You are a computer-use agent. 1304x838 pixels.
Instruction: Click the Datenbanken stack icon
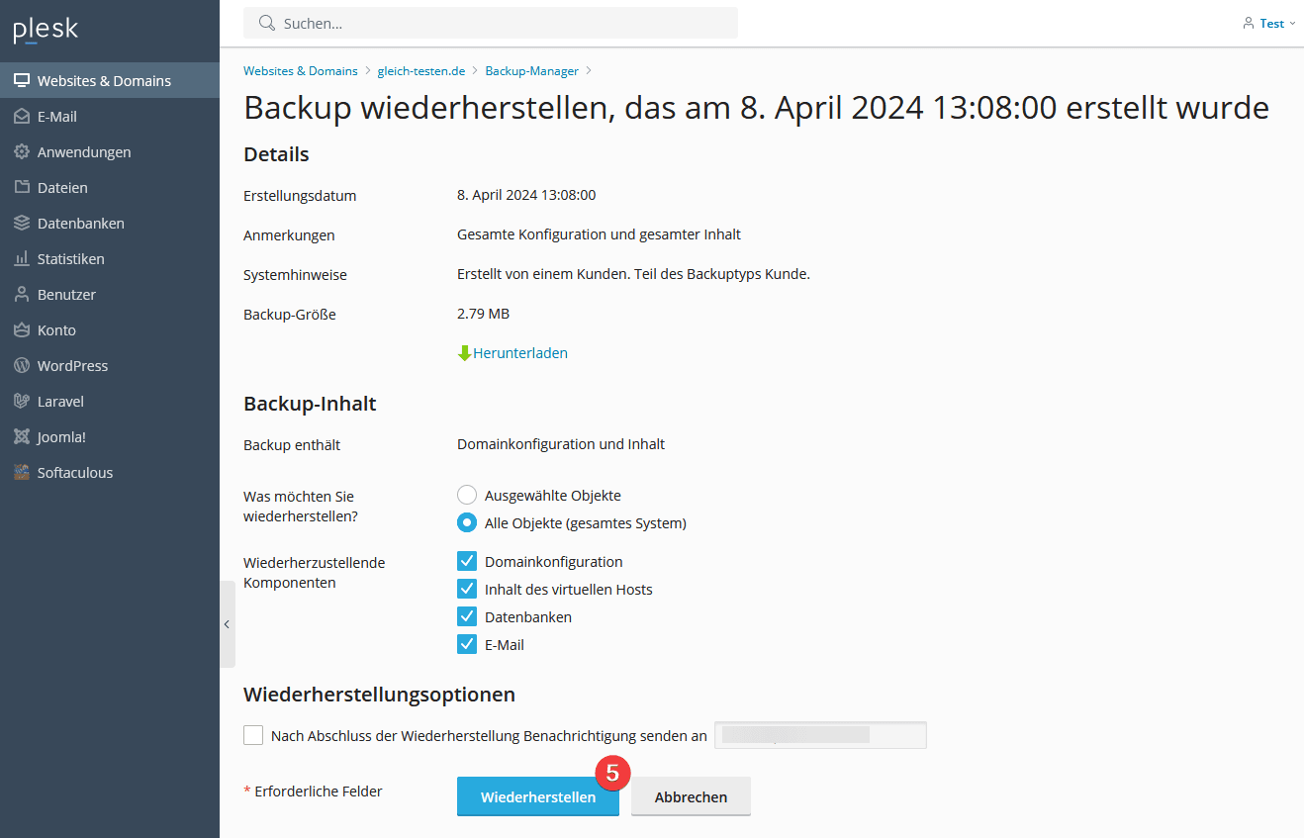22,224
